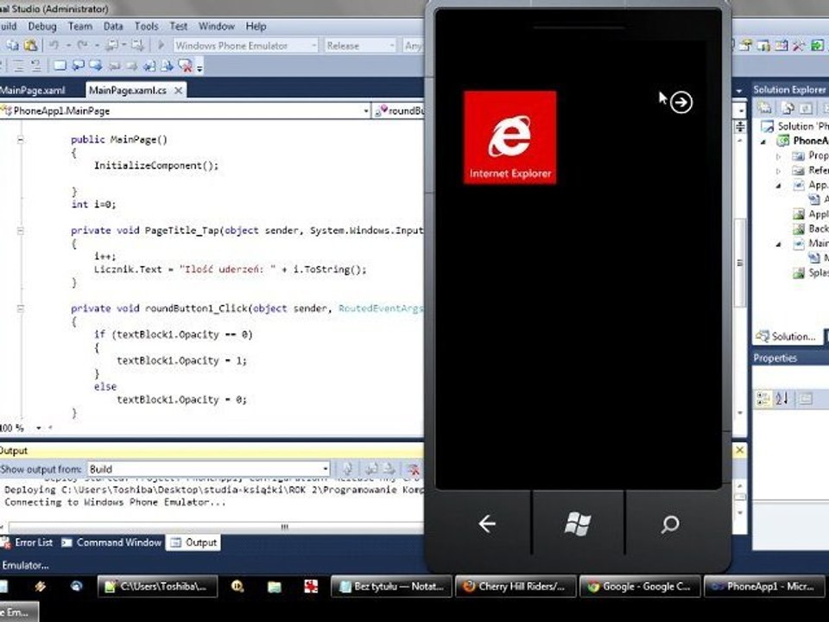Open Cherry Hill Riders Firefox taskbar button
This screenshot has width=829, height=622.
pos(516,587)
